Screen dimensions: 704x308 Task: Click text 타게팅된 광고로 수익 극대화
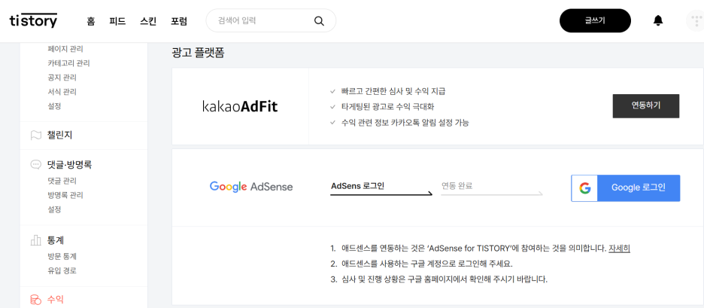(388, 107)
